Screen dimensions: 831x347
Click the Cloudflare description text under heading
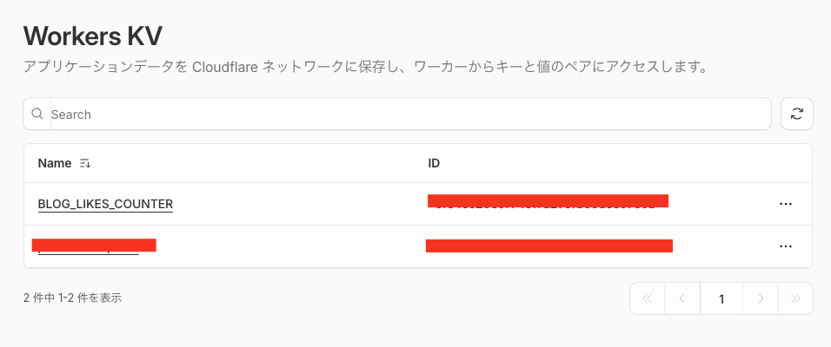point(362,67)
